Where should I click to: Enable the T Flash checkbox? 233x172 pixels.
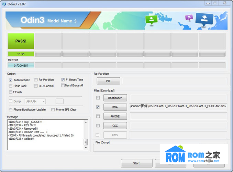pos(11,92)
